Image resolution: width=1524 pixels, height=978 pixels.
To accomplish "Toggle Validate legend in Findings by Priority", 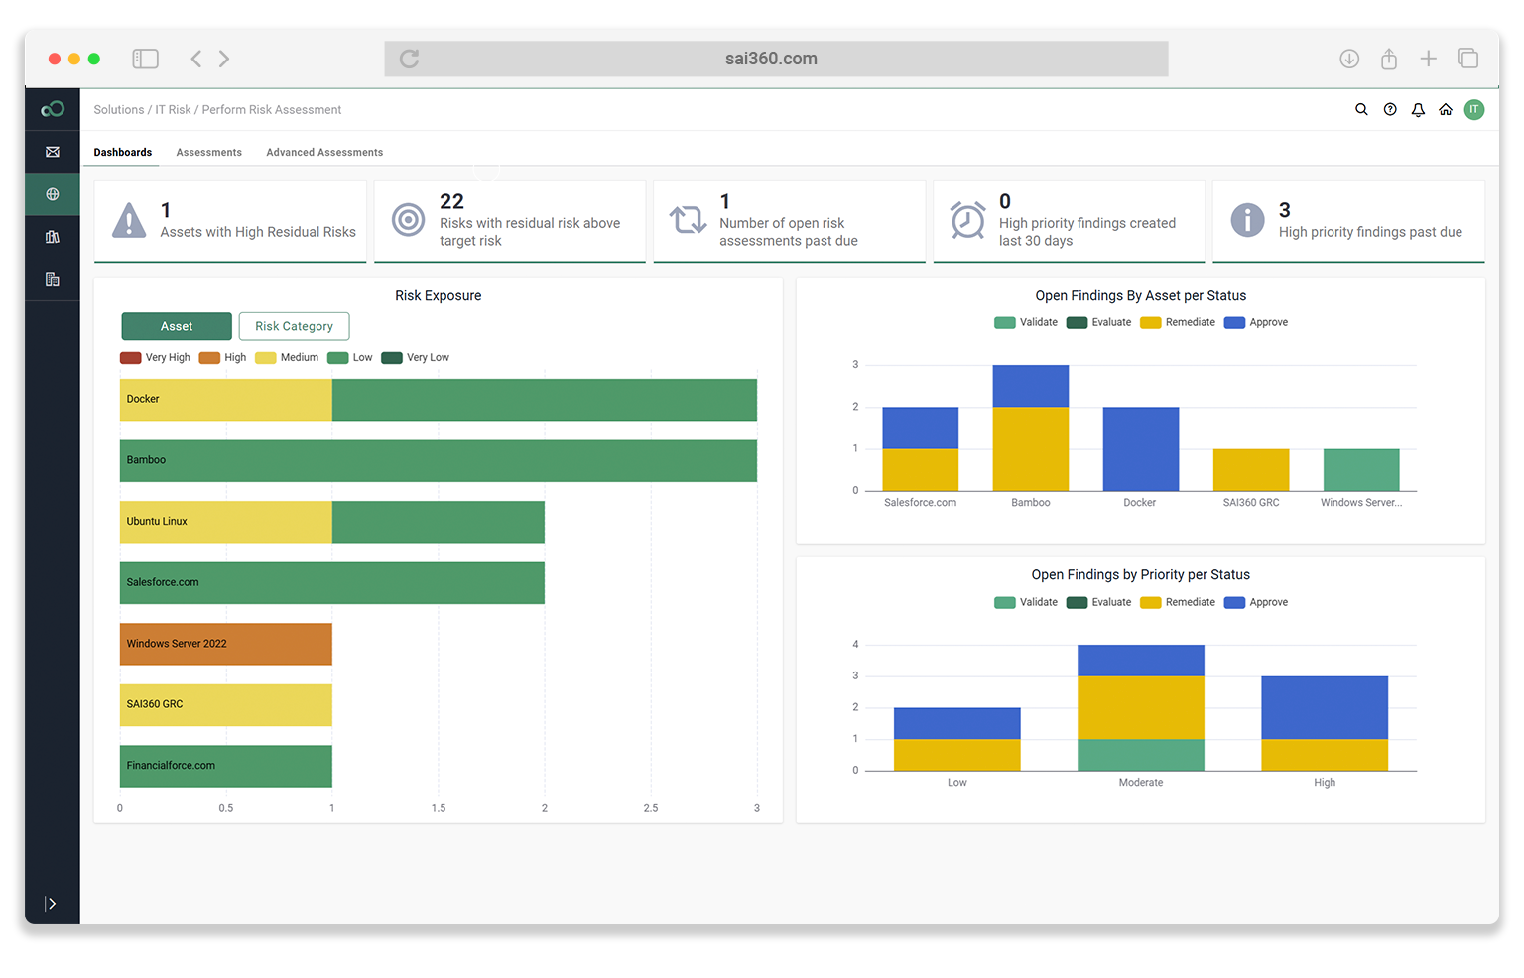I will point(1026,603).
